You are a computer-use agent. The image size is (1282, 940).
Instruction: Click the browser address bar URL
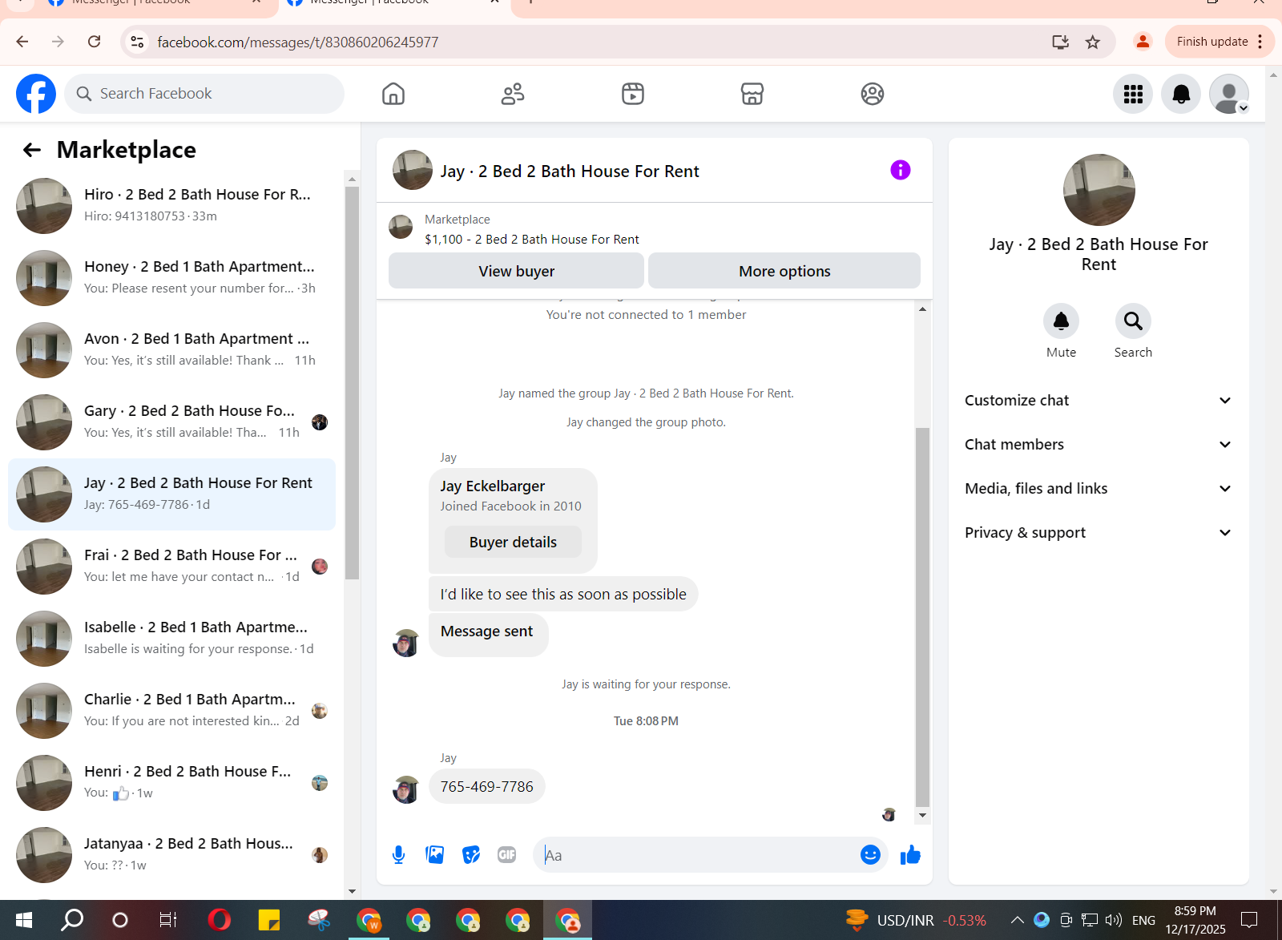coord(298,42)
